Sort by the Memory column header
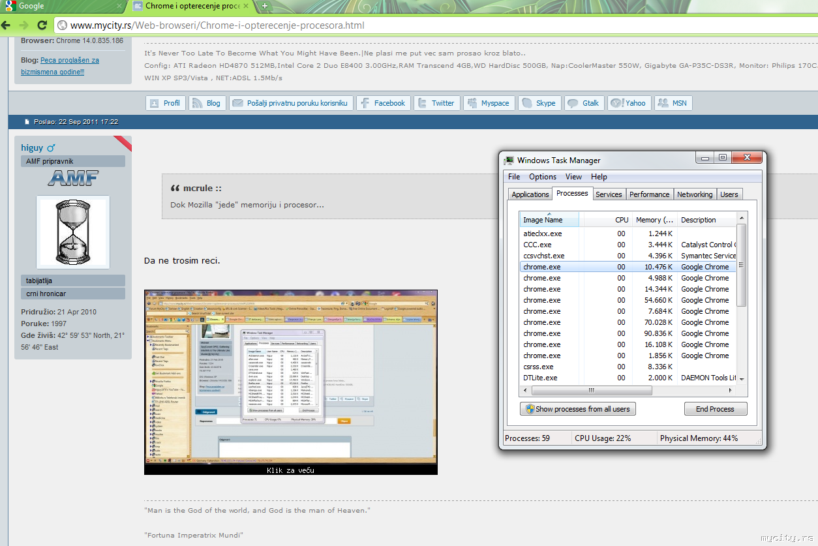818x546 pixels. (x=654, y=220)
